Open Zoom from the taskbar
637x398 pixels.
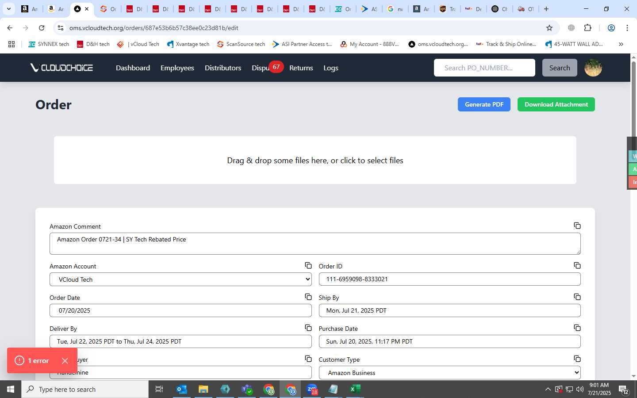pyautogui.click(x=312, y=389)
